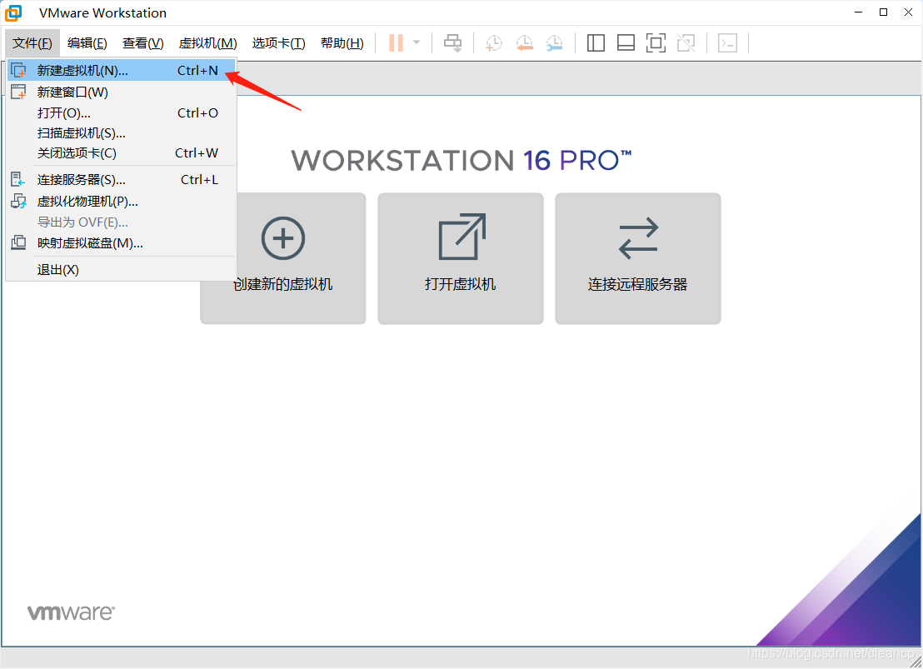Choose 扫描虚拟机(S)... menu item
The width and height of the screenshot is (923, 669).
click(122, 133)
